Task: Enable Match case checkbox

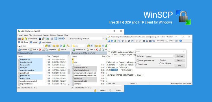Action: pos(138,64)
